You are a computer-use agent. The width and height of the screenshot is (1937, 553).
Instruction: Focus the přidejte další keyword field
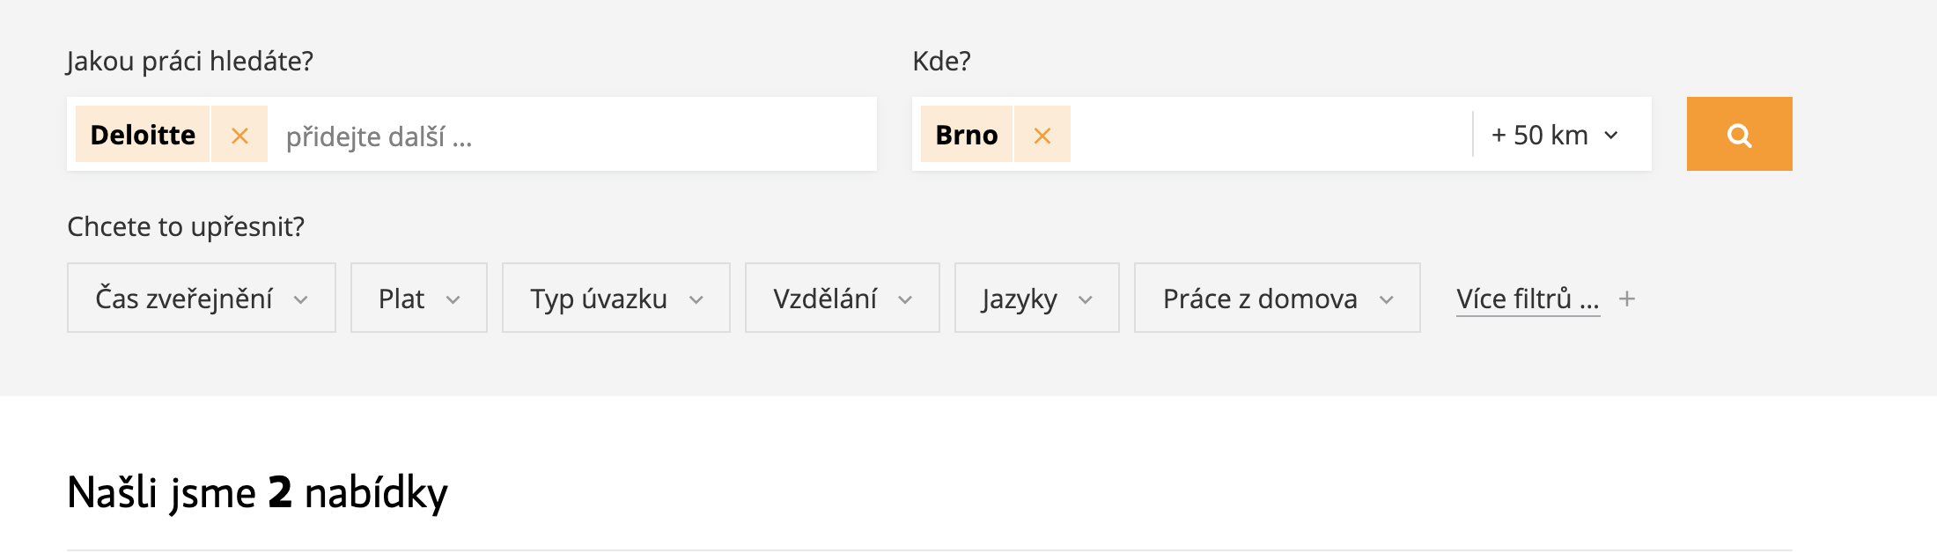pyautogui.click(x=572, y=135)
